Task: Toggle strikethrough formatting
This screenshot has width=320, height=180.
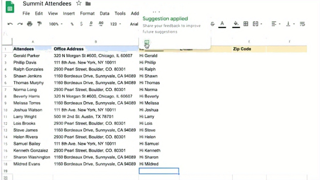Action: point(213,24)
